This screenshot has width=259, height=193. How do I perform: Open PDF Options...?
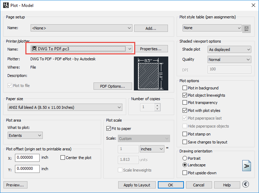113,86
